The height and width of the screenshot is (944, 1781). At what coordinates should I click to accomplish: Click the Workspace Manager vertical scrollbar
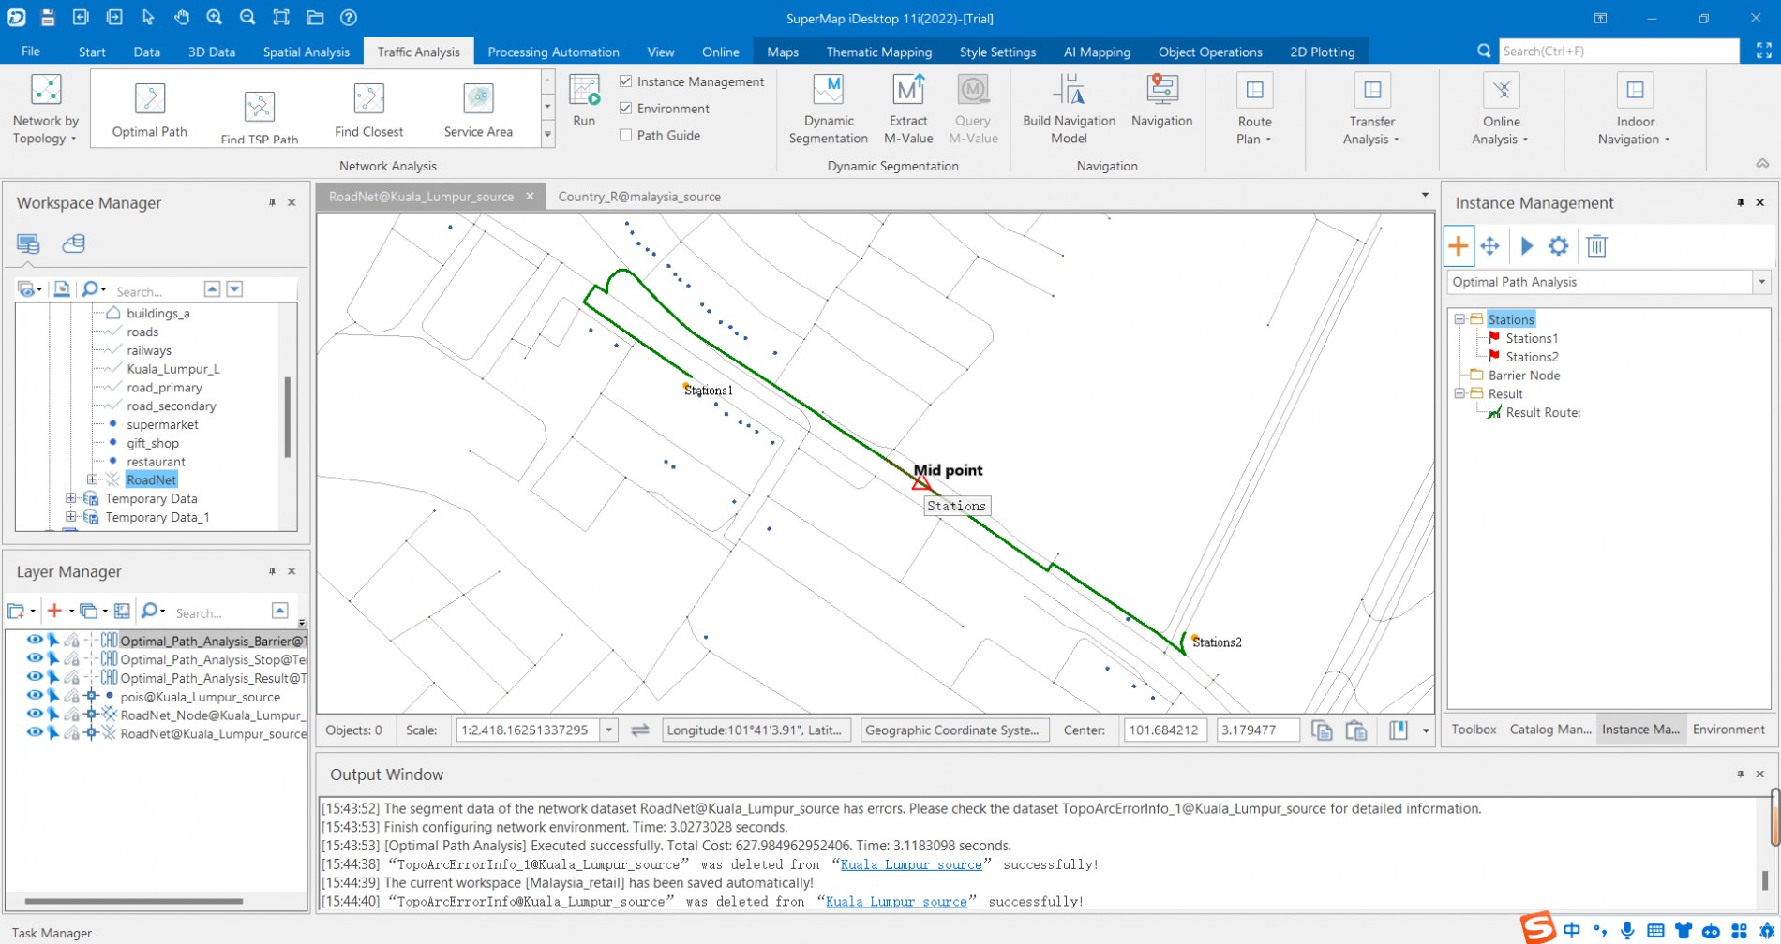click(x=287, y=417)
